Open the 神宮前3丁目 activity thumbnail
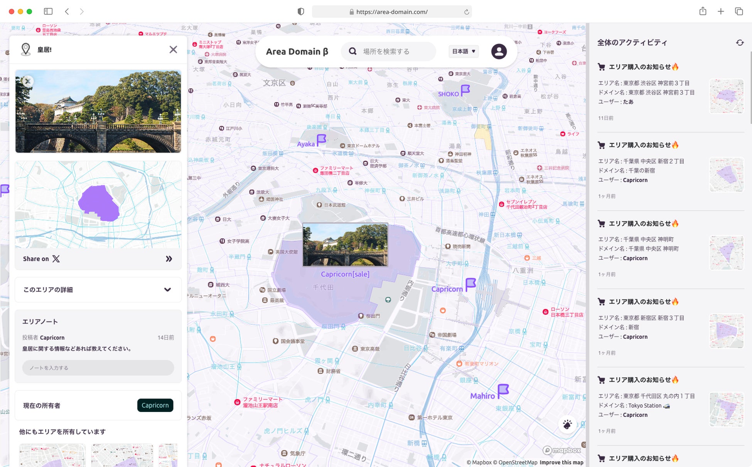This screenshot has height=467, width=752. click(x=726, y=96)
